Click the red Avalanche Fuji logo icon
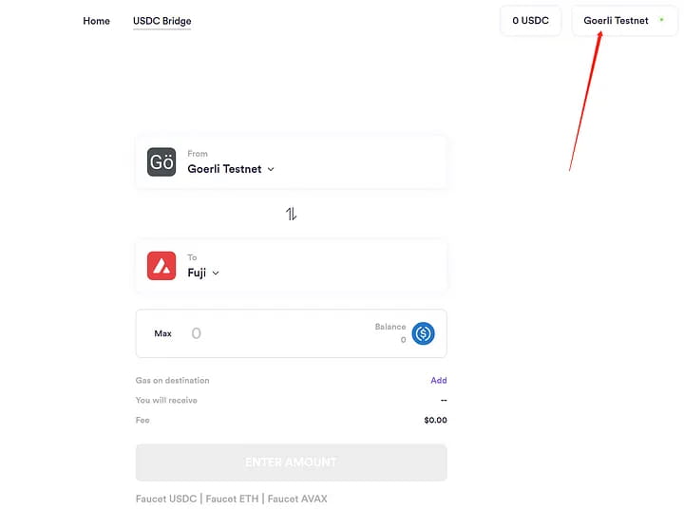The image size is (684, 528). [x=161, y=266]
